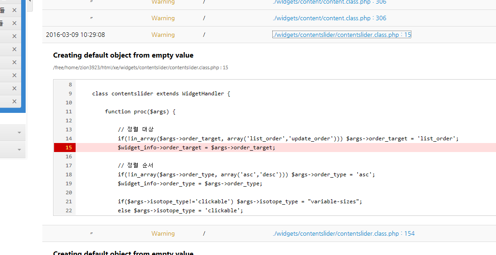Expand the upper gray dropdown arrow in sidebar
The height and width of the screenshot is (255, 496).
point(19,133)
